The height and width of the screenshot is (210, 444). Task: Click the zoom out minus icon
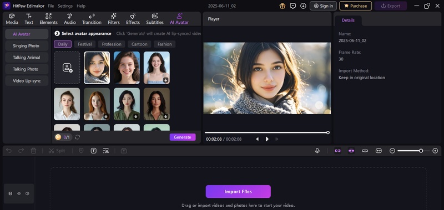pyautogui.click(x=392, y=151)
